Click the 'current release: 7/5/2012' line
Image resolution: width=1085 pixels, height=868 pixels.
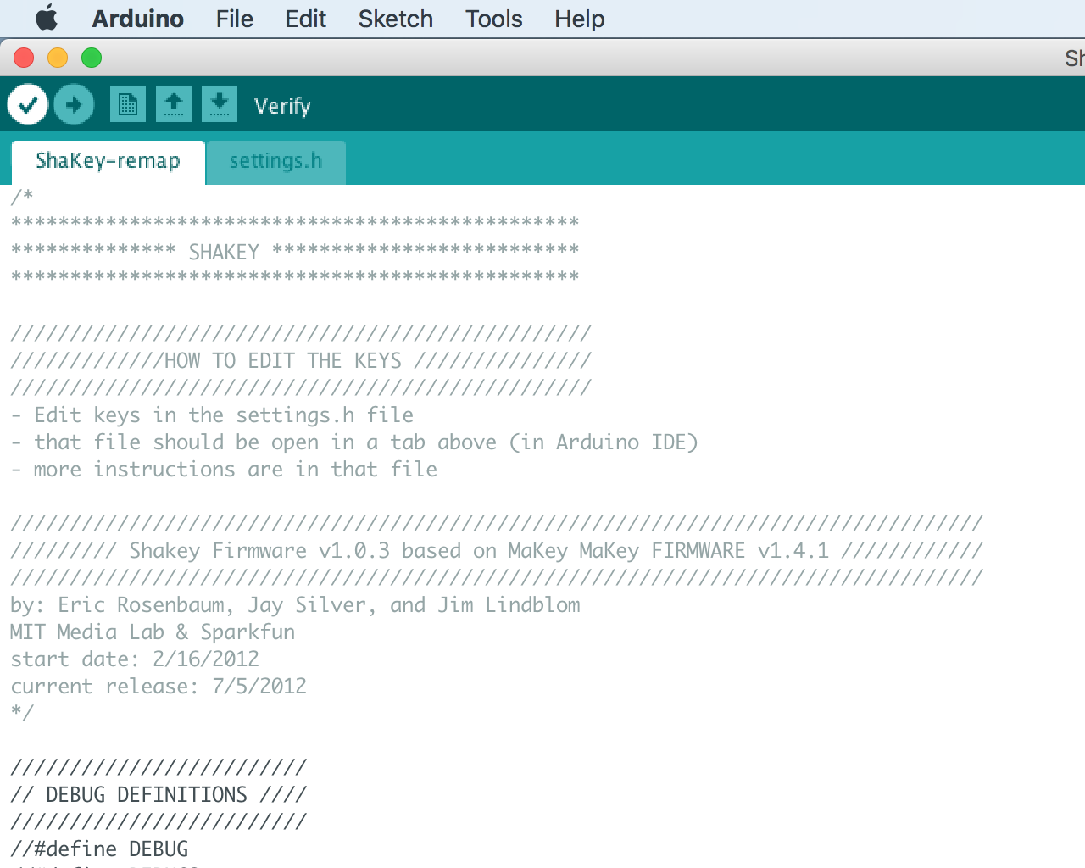159,686
